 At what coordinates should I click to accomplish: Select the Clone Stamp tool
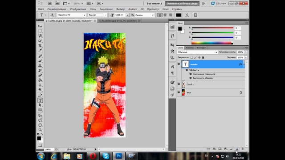click(40, 66)
